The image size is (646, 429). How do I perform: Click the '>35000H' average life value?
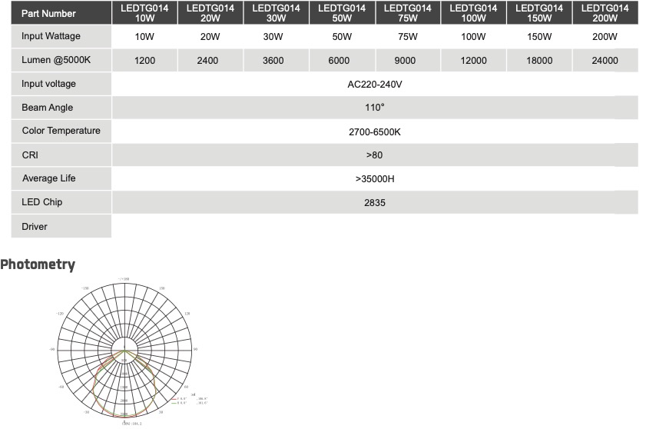pos(375,179)
